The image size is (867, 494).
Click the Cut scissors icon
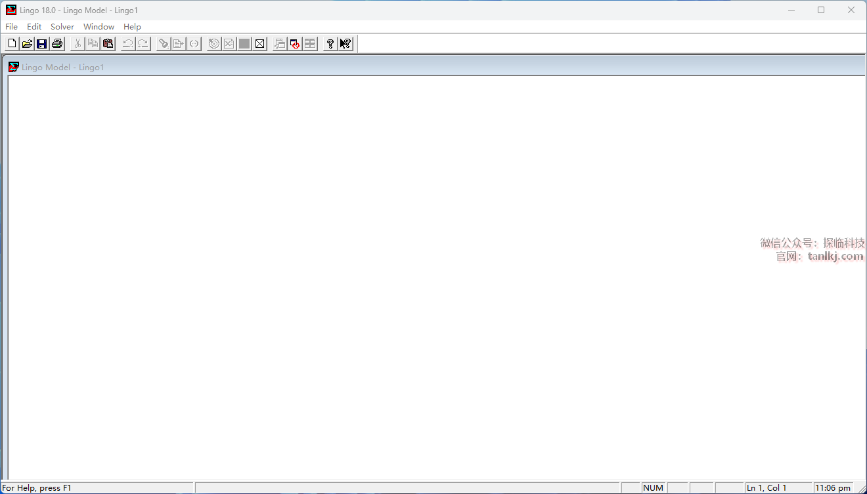coord(78,44)
